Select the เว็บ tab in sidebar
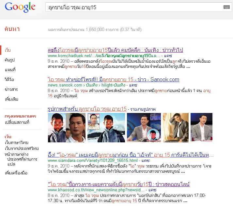The image size is (233, 207). (x=8, y=50)
